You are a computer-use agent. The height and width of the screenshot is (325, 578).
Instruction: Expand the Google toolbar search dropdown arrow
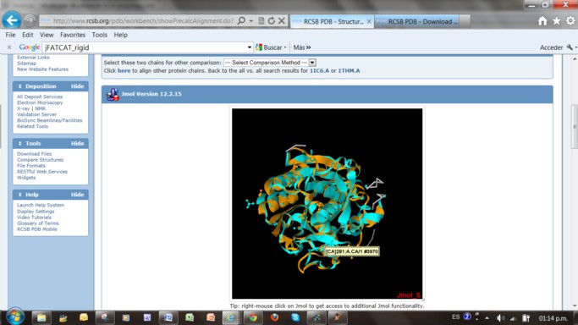click(250, 47)
